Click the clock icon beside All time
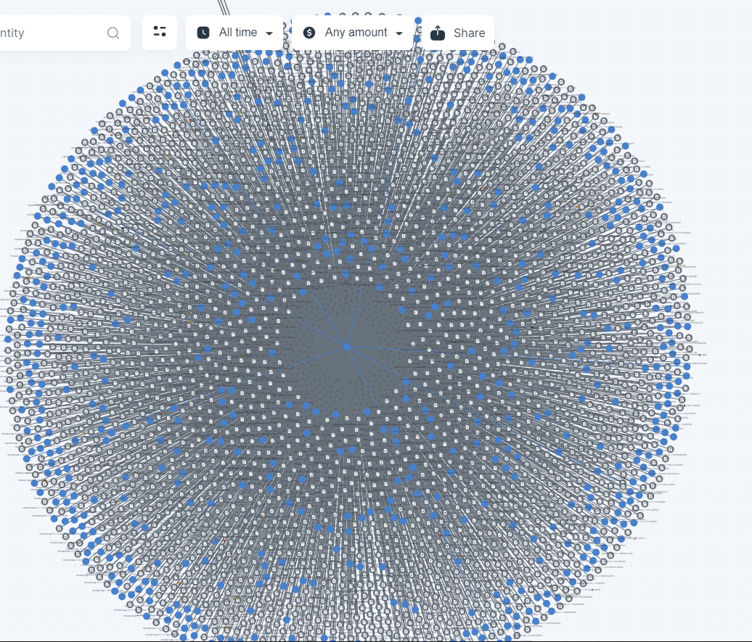Screen dimensions: 752x642 pyautogui.click(x=203, y=33)
